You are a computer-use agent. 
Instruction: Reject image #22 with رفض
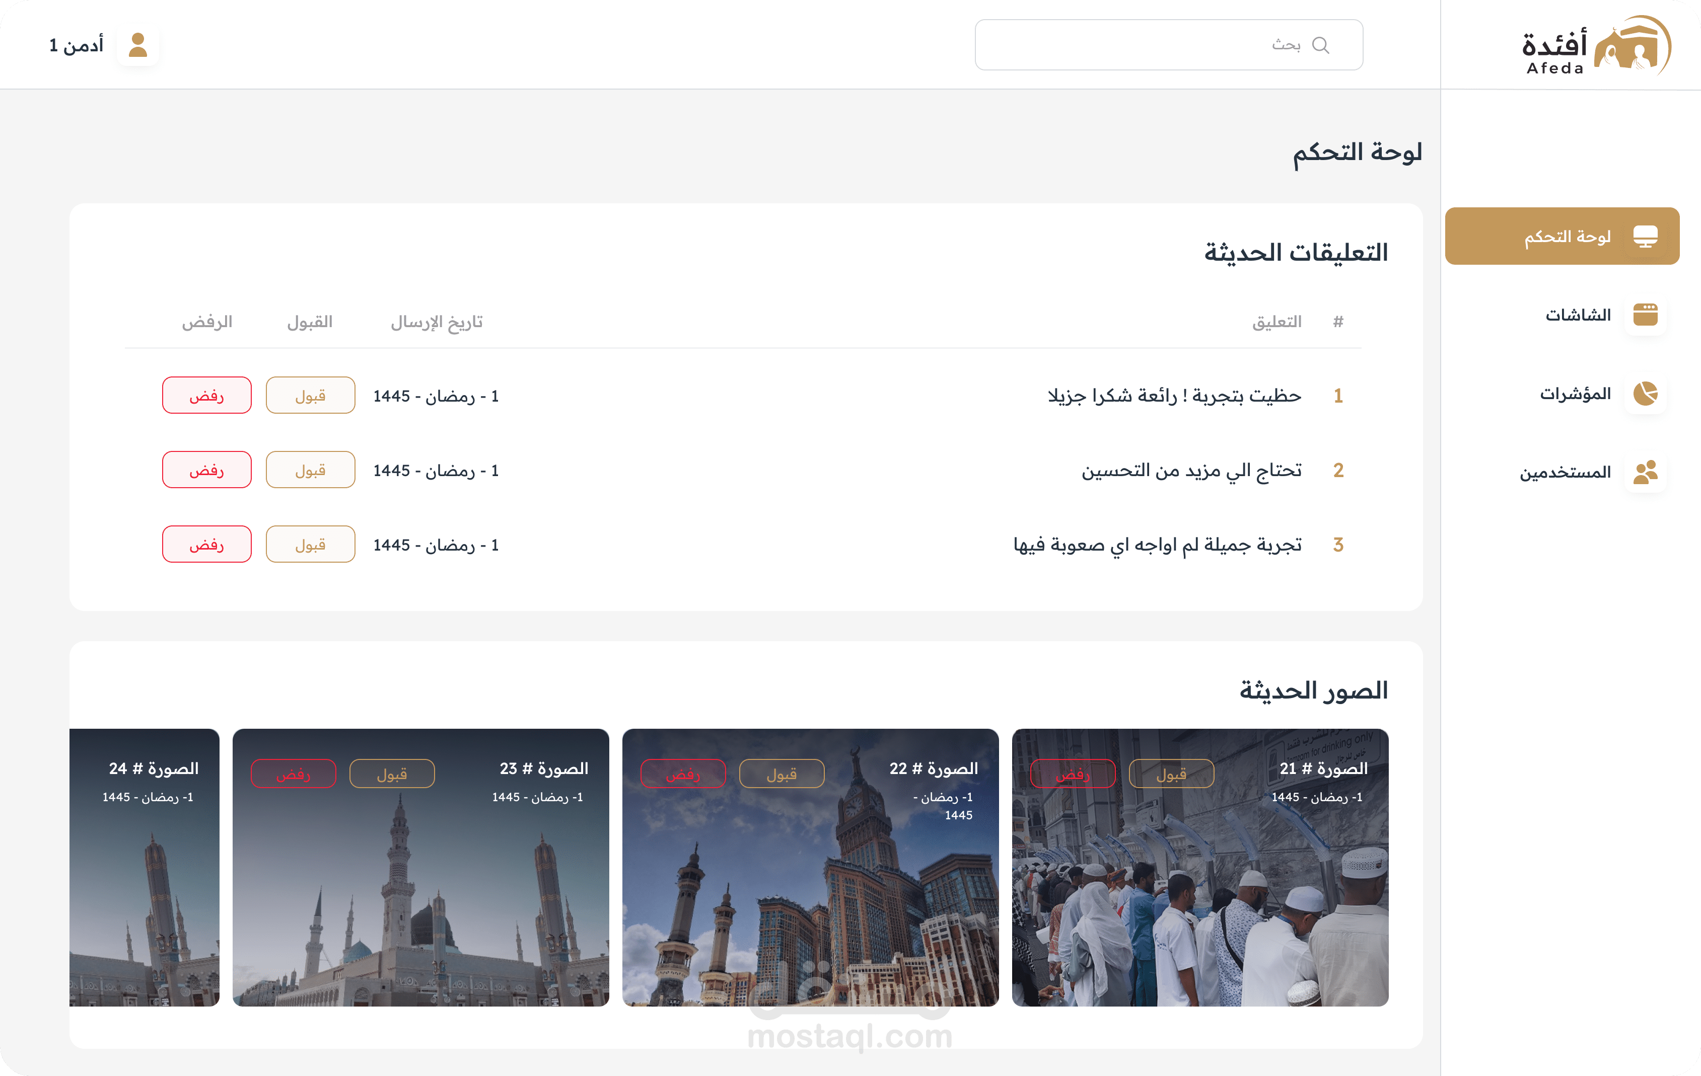683,774
